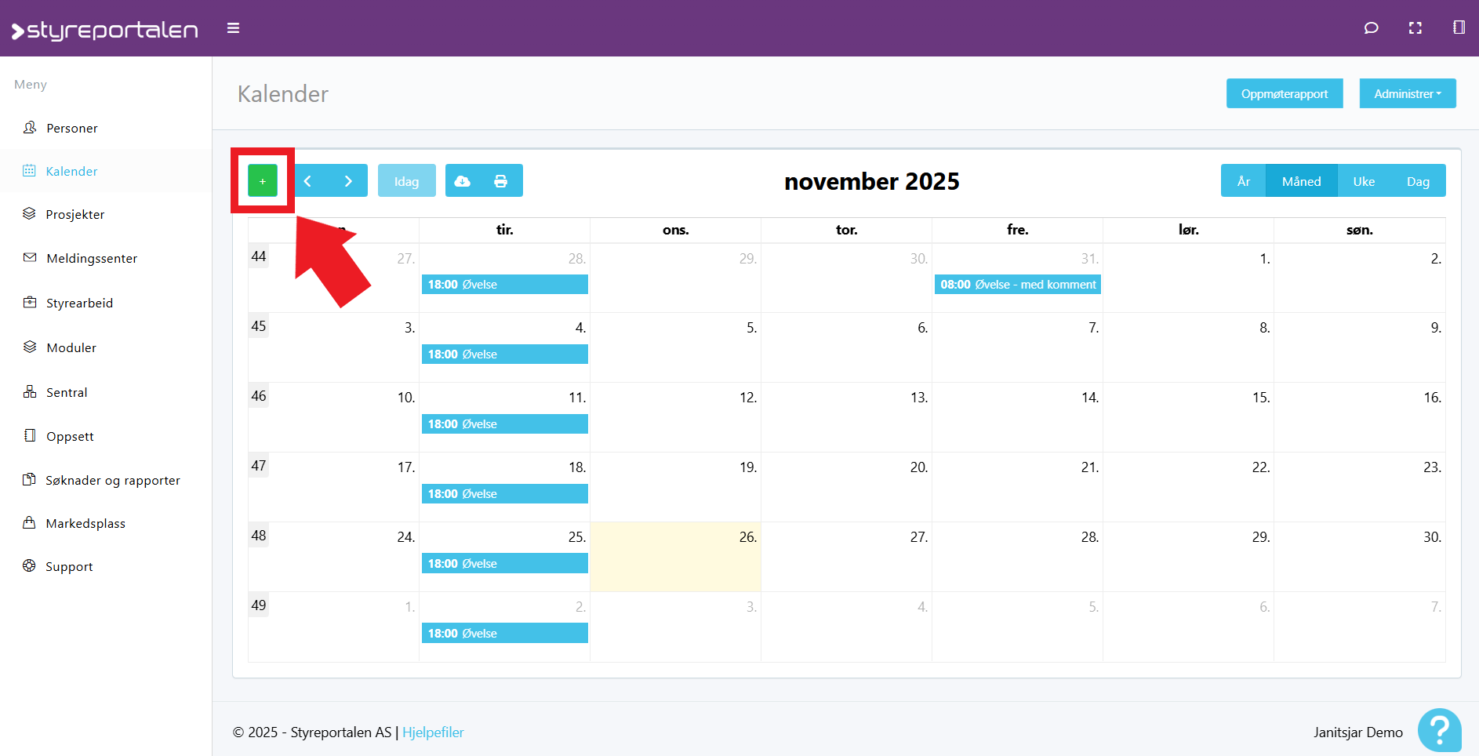Open Prosjekter in the sidebar
The image size is (1479, 756).
[x=74, y=214]
